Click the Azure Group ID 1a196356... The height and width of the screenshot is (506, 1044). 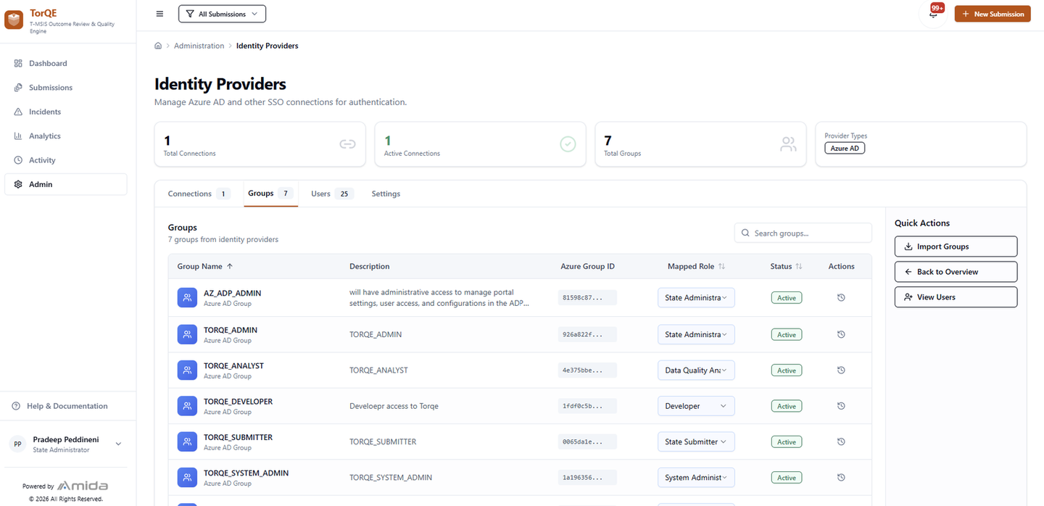click(587, 477)
